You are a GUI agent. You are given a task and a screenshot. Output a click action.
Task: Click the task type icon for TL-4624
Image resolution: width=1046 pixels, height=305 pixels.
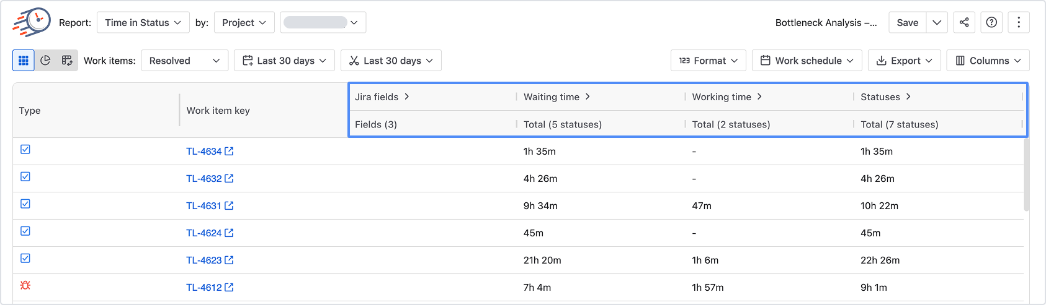tap(25, 231)
